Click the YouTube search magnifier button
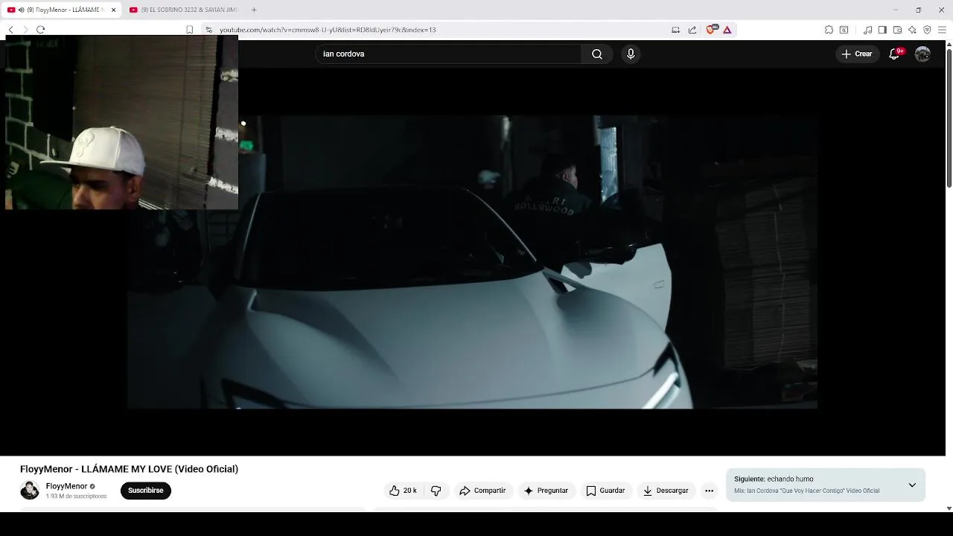 click(x=597, y=54)
